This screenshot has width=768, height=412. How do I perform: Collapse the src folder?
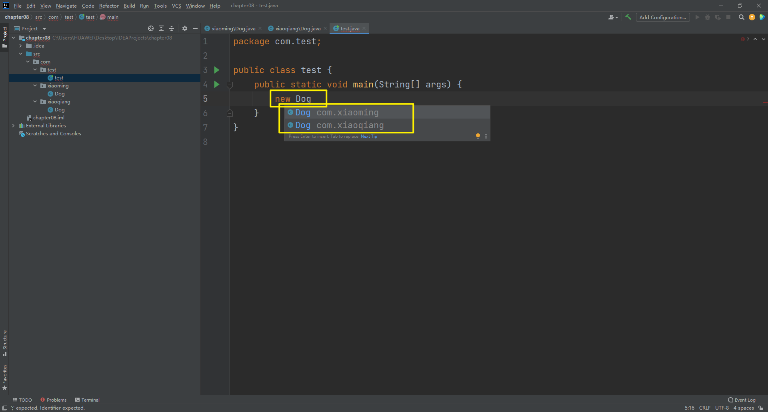coord(21,53)
